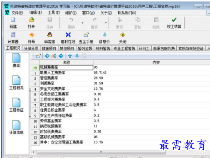210x158 pixels.
Task: Click the horizontal scrollbar thumb
Action: 101,152
